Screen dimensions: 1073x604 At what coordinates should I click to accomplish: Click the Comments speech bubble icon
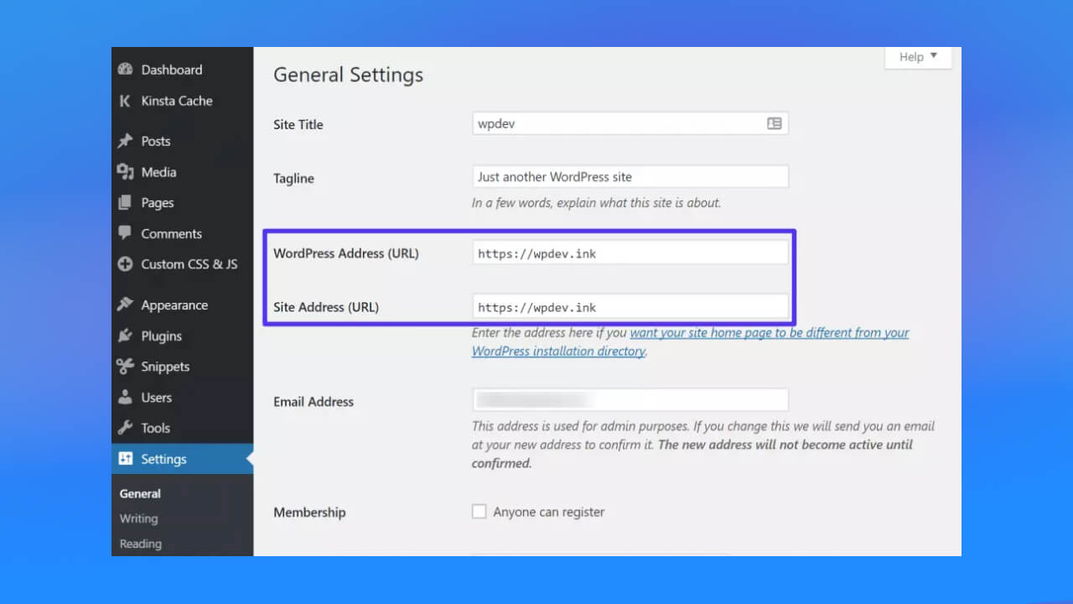(125, 232)
